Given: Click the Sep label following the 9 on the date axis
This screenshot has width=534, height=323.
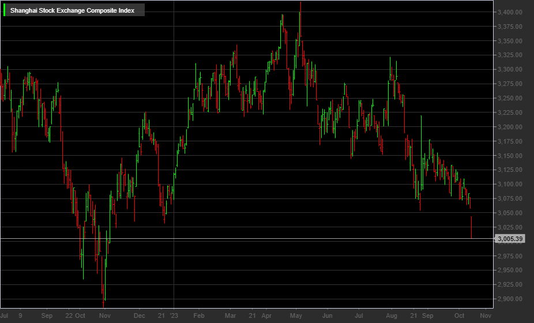Looking at the screenshot, I should pos(47,316).
